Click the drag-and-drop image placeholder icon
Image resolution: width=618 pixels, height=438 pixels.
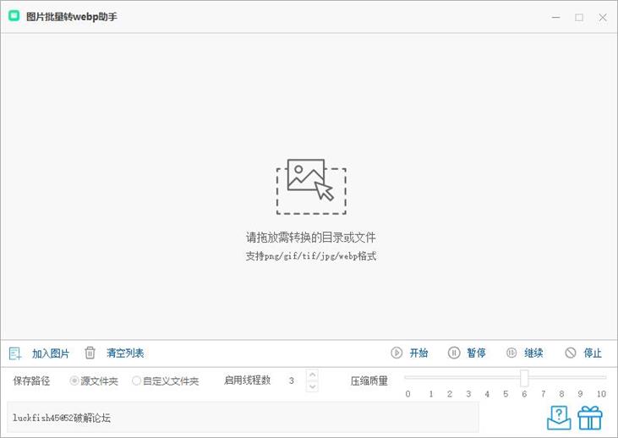(311, 187)
